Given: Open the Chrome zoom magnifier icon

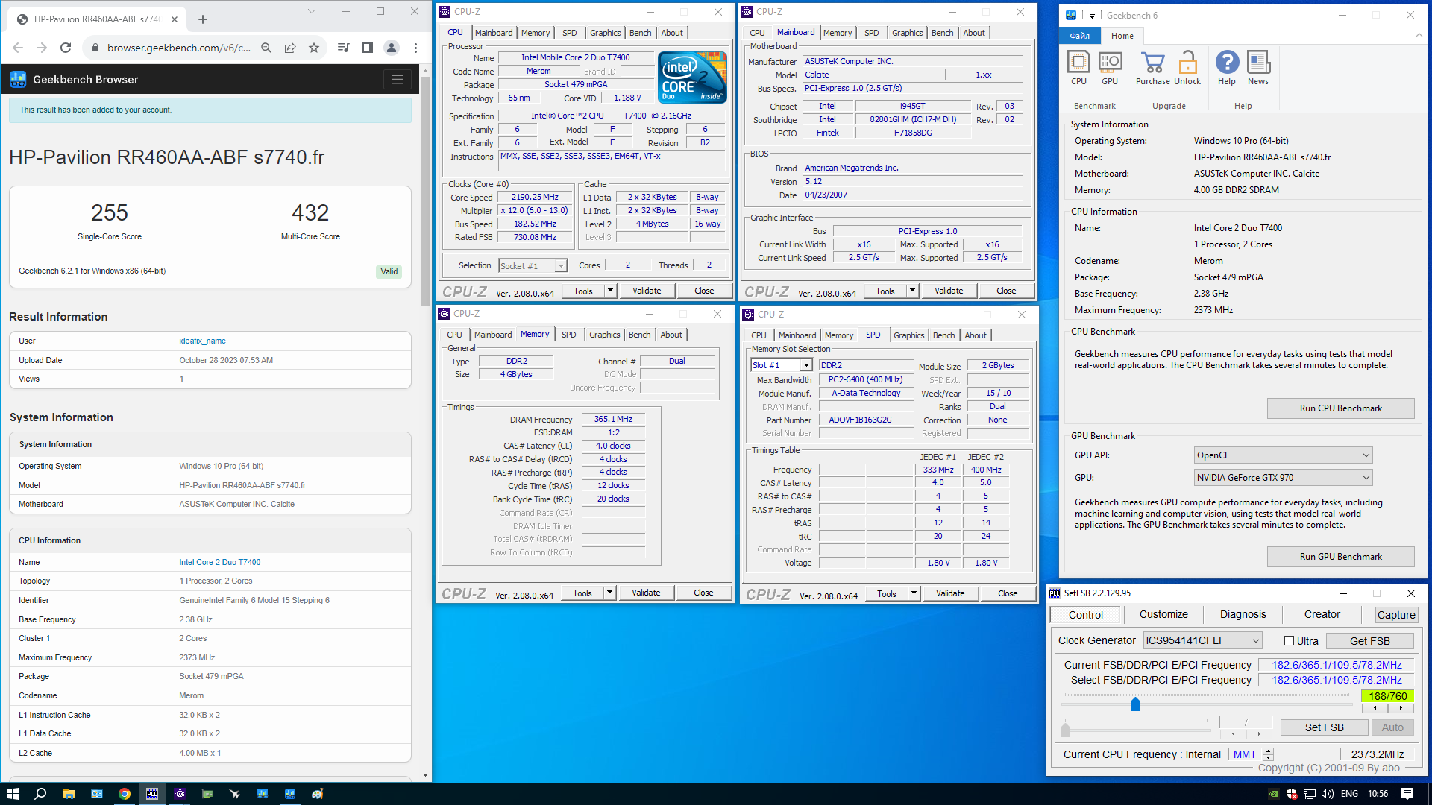Looking at the screenshot, I should [266, 48].
